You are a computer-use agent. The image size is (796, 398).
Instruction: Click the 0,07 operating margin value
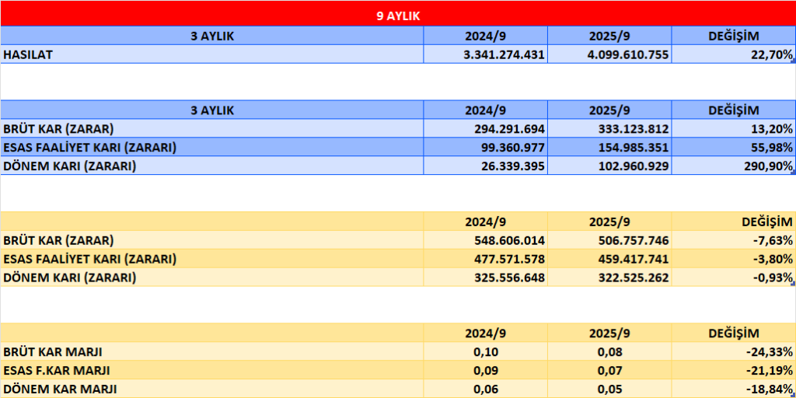tap(609, 370)
